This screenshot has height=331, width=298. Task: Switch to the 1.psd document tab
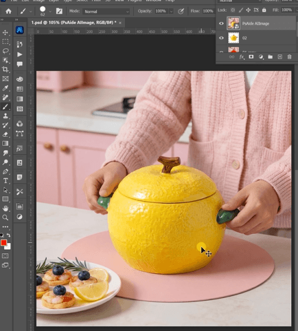(73, 23)
